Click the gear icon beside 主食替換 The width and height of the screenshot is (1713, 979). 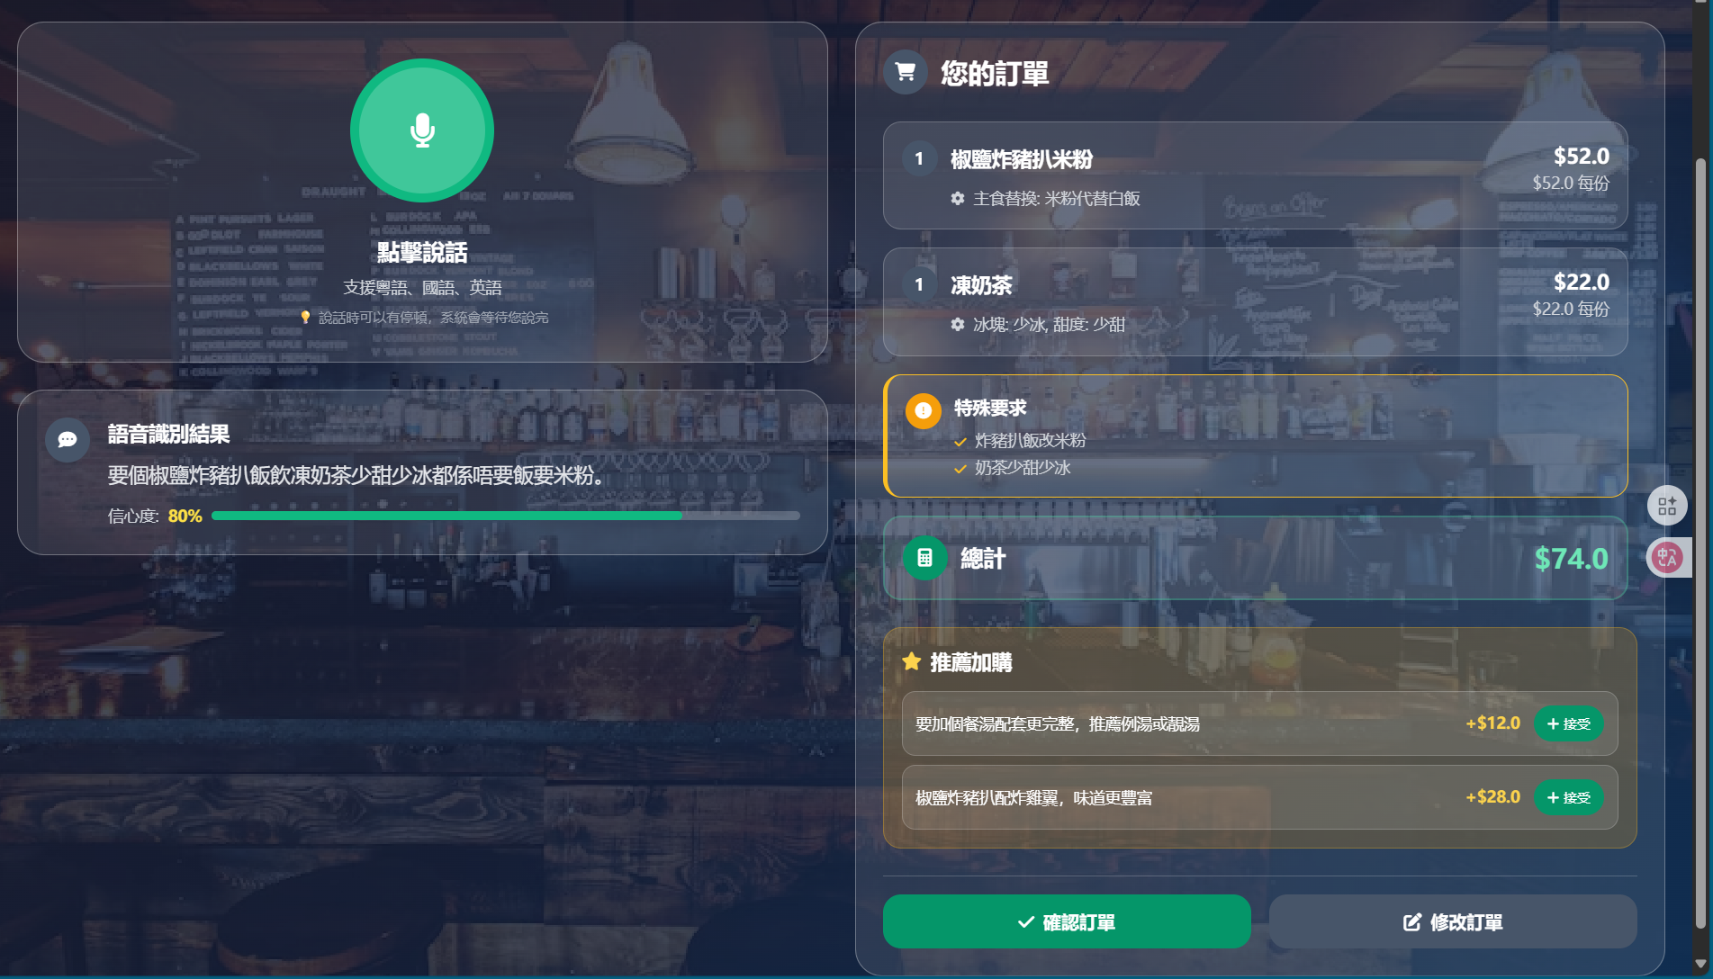click(958, 198)
